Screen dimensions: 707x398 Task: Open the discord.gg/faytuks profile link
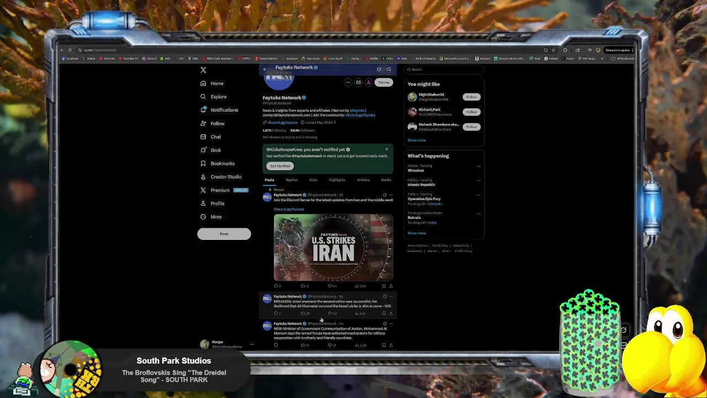tap(283, 123)
